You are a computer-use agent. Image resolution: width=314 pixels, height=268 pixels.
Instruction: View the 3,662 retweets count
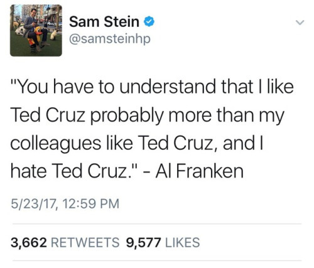click(x=29, y=242)
